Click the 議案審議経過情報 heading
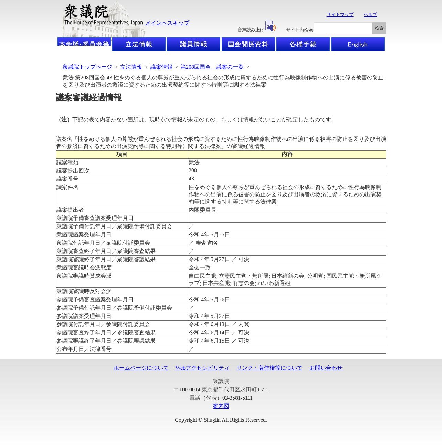Viewport: 442px width, 445px height. point(89,98)
